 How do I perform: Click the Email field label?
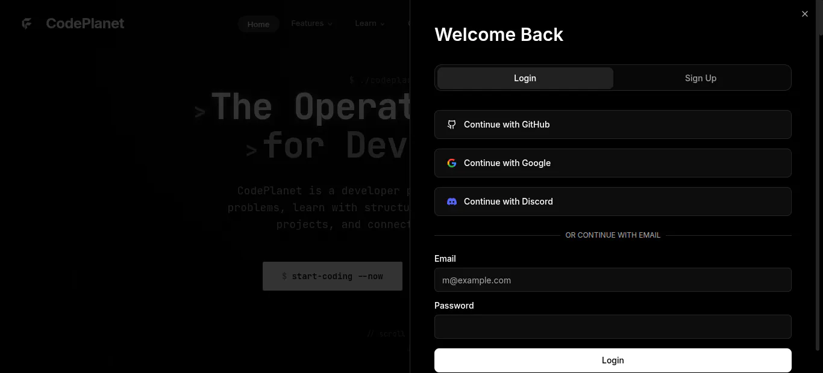(445, 259)
